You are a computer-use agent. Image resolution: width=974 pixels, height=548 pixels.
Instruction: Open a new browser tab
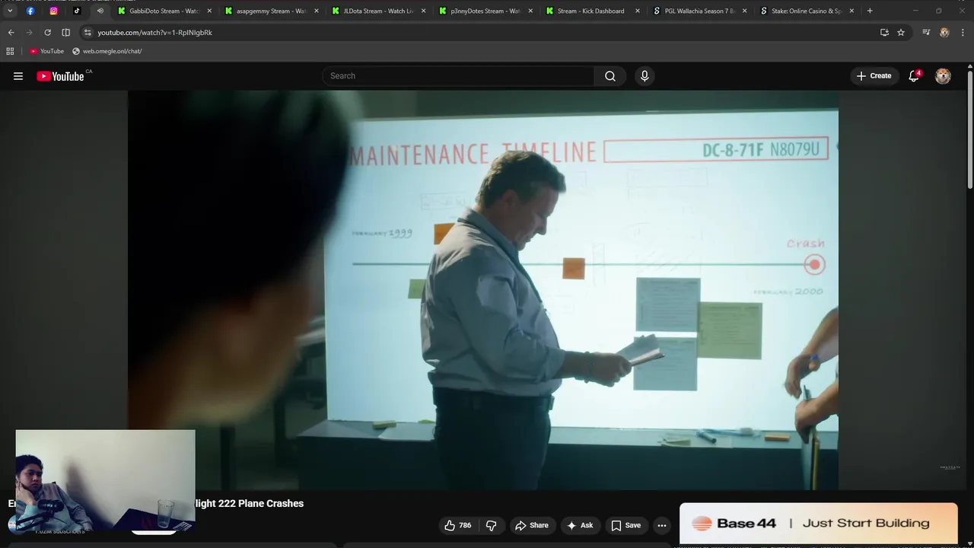tap(870, 11)
